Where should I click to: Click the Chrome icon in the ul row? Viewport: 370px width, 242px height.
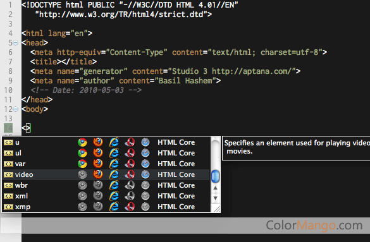(82, 153)
